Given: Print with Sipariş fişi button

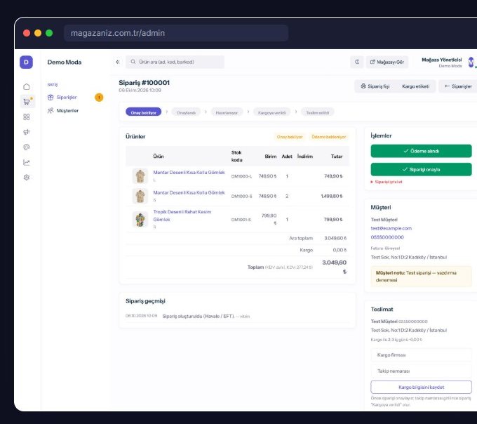Looking at the screenshot, I should (375, 86).
